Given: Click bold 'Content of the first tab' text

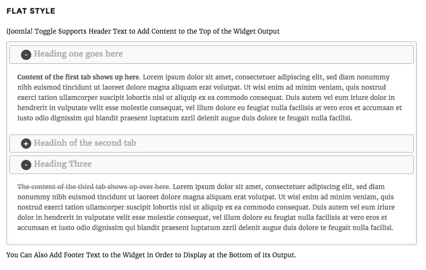Looking at the screenshot, I should pos(78,77).
